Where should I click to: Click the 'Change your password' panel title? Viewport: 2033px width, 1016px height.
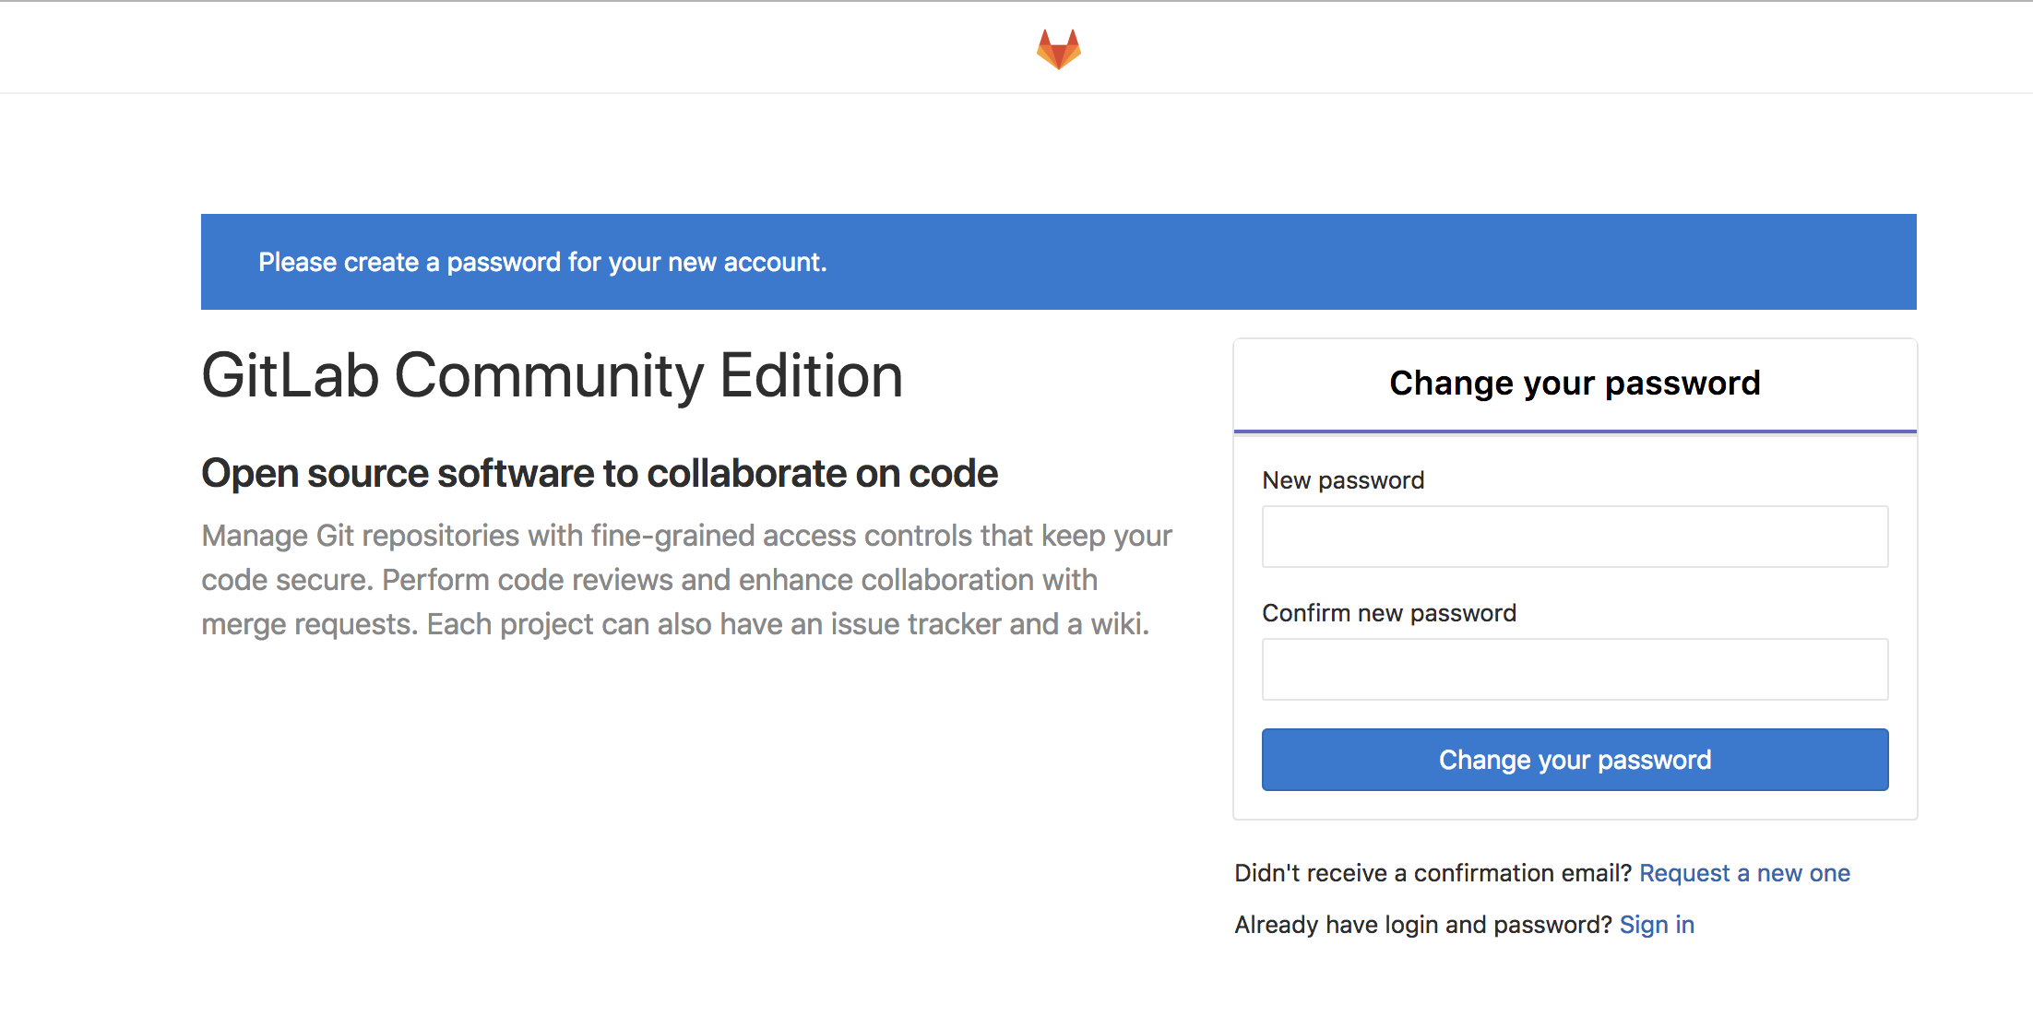click(x=1575, y=384)
